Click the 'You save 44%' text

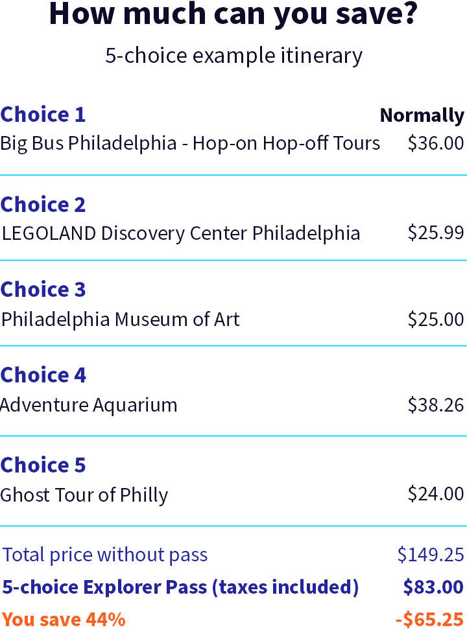point(64,620)
